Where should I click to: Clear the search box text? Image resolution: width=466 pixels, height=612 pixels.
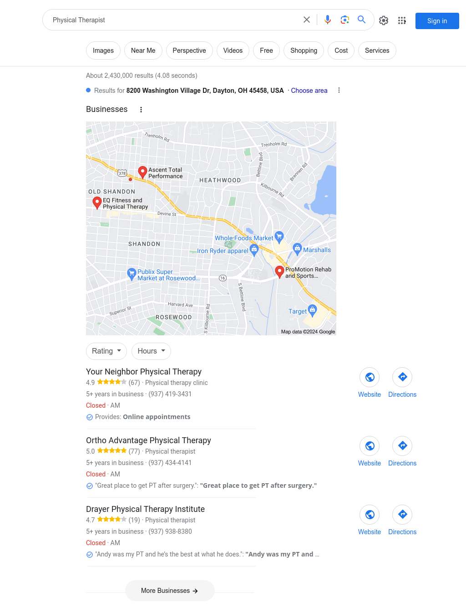(307, 20)
